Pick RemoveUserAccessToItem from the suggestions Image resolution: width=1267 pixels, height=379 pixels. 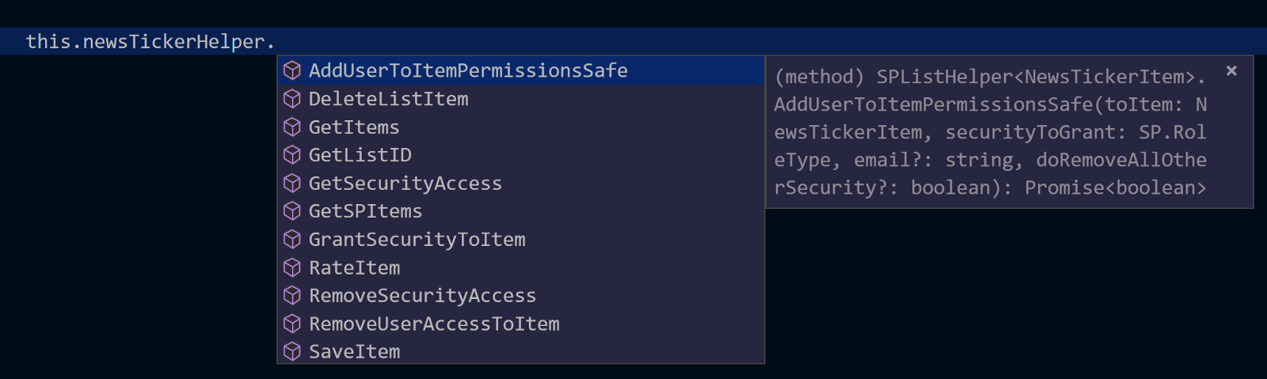pyautogui.click(x=434, y=324)
